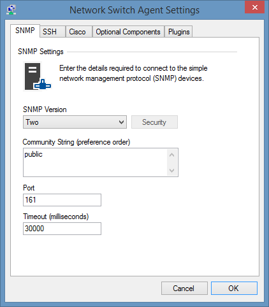Image resolution: width=269 pixels, height=307 pixels.
Task: Close the Network Switch Agent Settings window
Action: pyautogui.click(x=254, y=7)
